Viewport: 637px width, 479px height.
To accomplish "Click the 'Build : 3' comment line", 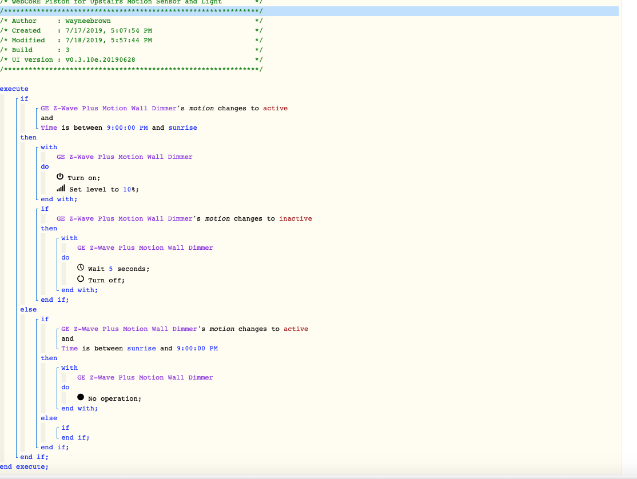I will click(x=131, y=50).
